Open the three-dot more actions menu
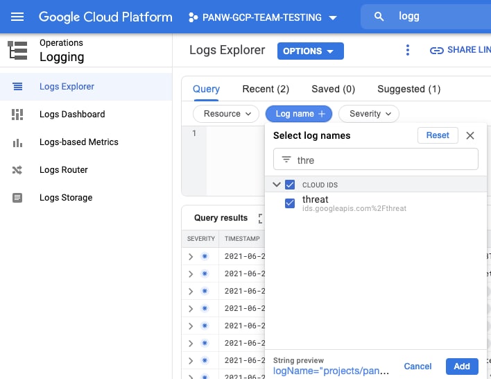 click(x=407, y=50)
